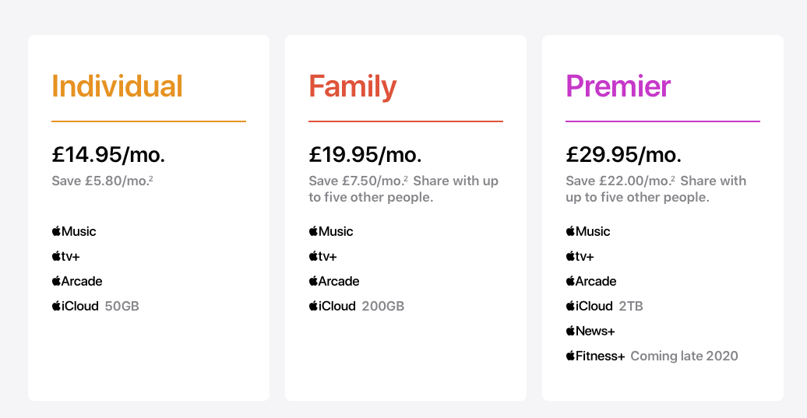
Task: Select the Family plan heading
Action: point(353,87)
